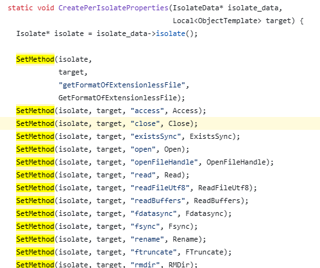Click SetMethod on the close line

coord(35,123)
